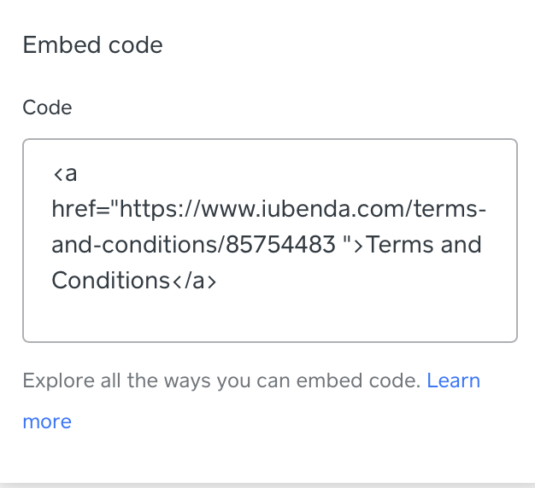
Task: Click the word "more" below the helper text
Action: click(47, 421)
